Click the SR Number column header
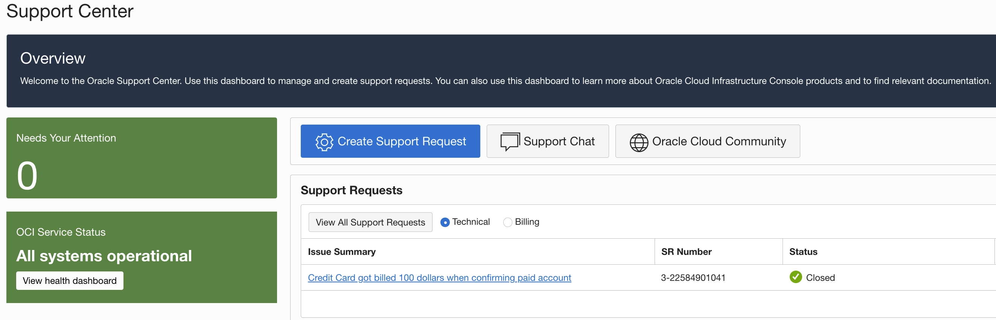Viewport: 996px width, 320px height. 686,251
